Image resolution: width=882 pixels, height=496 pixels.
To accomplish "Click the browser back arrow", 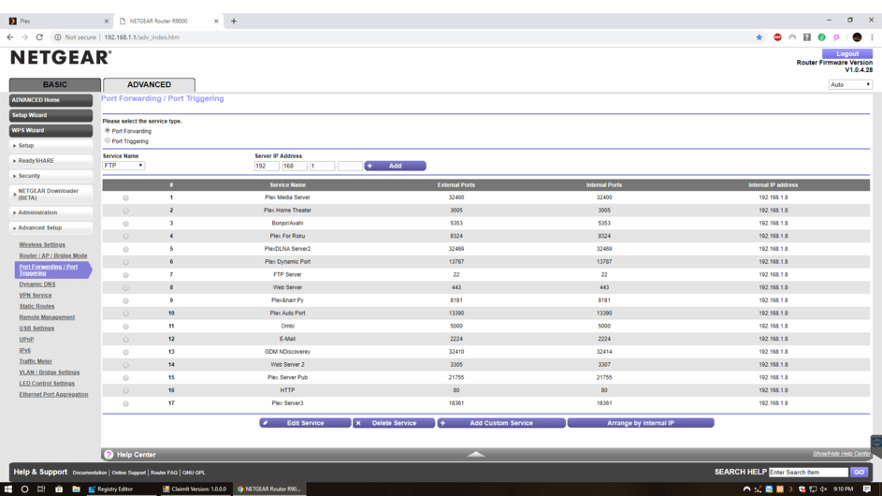I will pos(10,37).
